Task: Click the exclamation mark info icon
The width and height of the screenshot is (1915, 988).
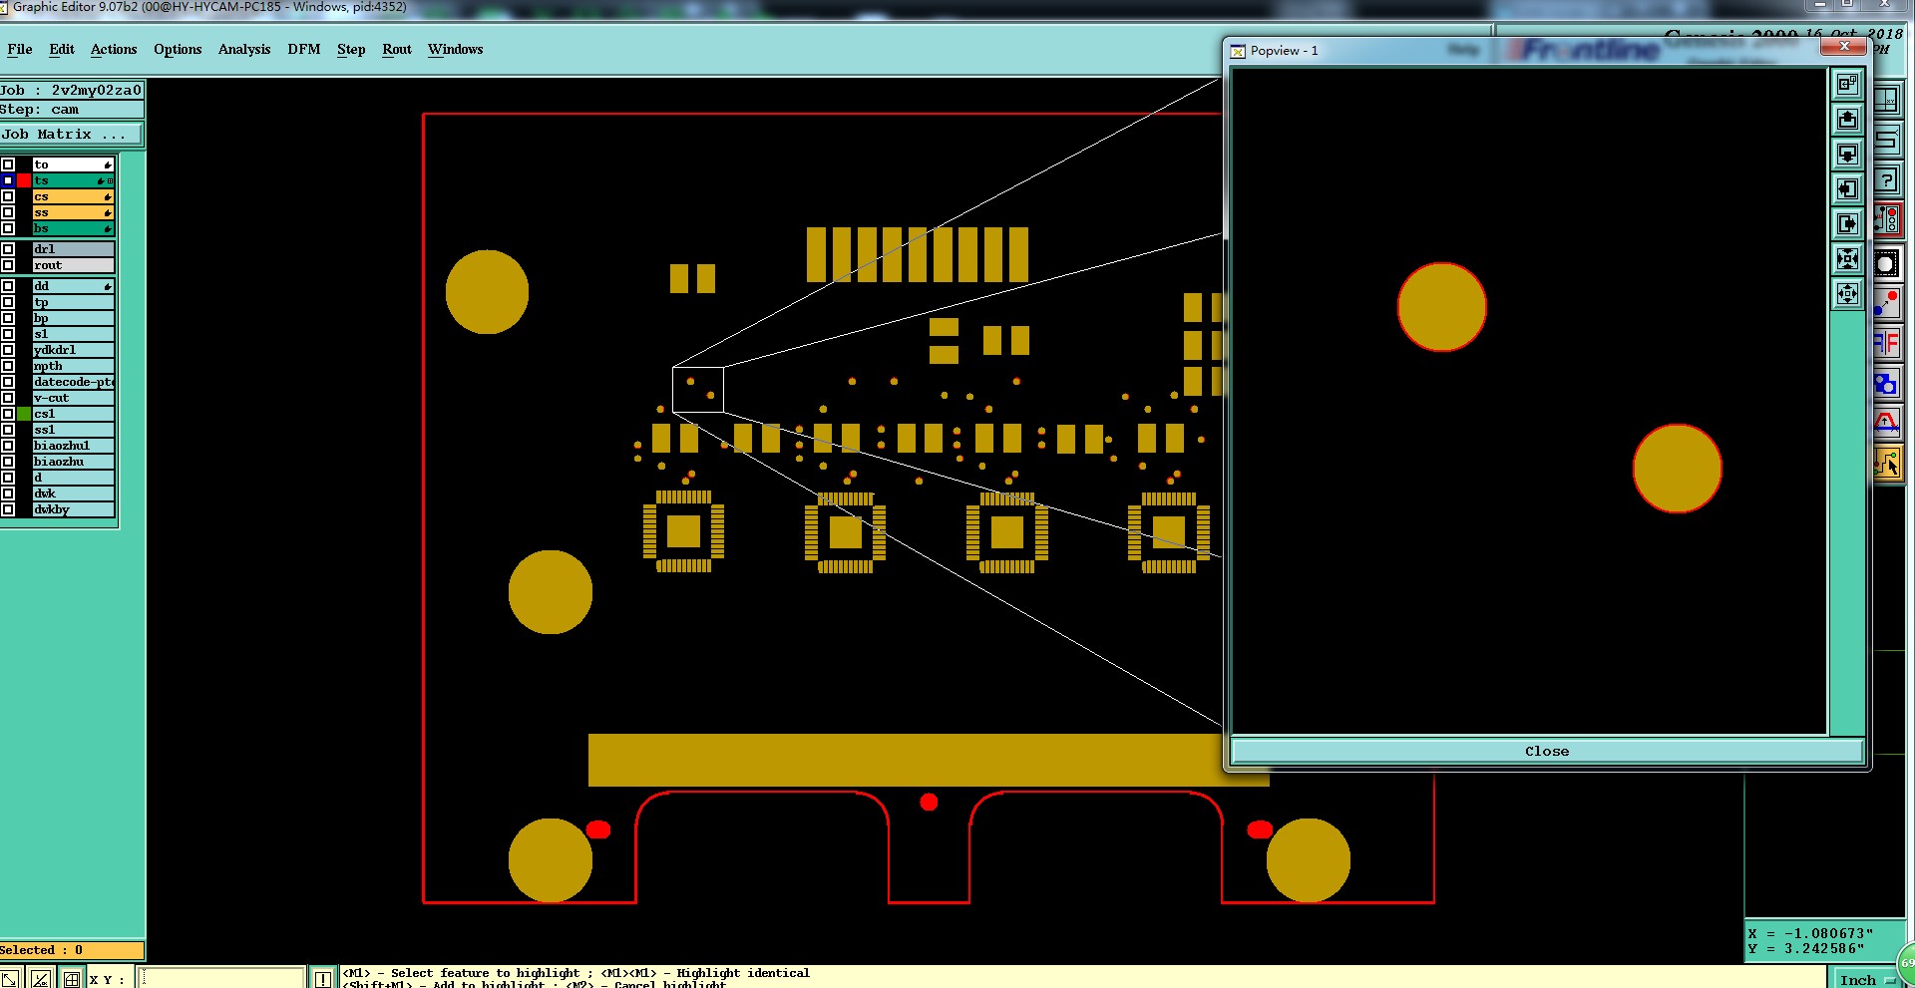Action: coord(323,979)
